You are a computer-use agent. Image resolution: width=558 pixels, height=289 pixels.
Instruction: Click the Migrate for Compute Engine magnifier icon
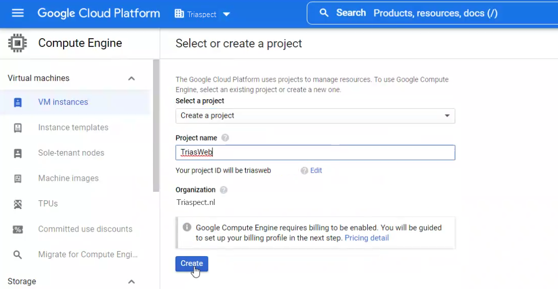[18, 255]
